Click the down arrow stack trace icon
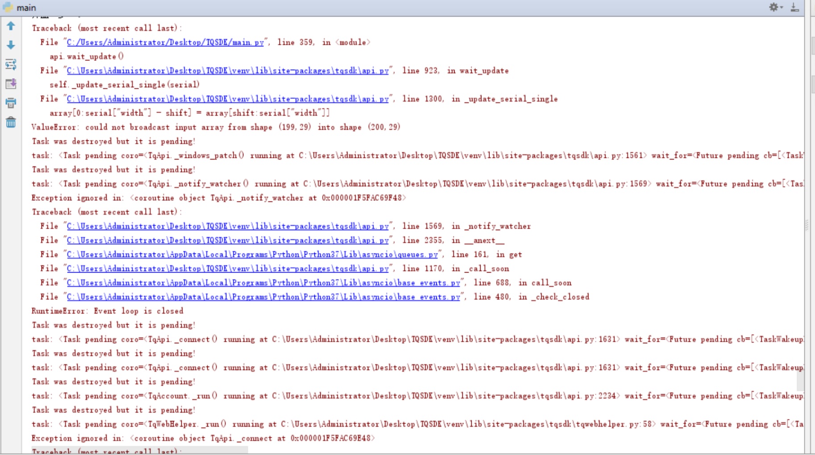 point(11,45)
